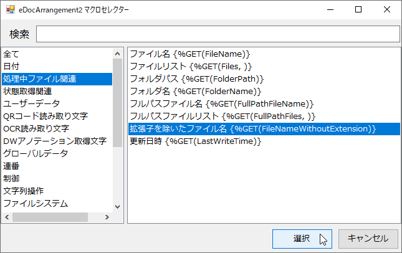Click the horizontal scroll right arrow
Screen dimensions: 402x253
pyautogui.click(x=107, y=217)
